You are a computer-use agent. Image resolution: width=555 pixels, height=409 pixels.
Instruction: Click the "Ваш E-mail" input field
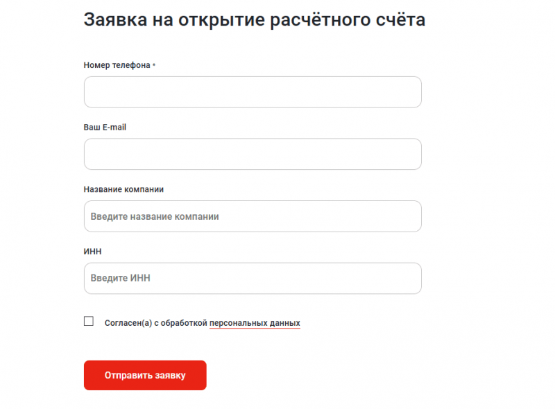(x=253, y=154)
